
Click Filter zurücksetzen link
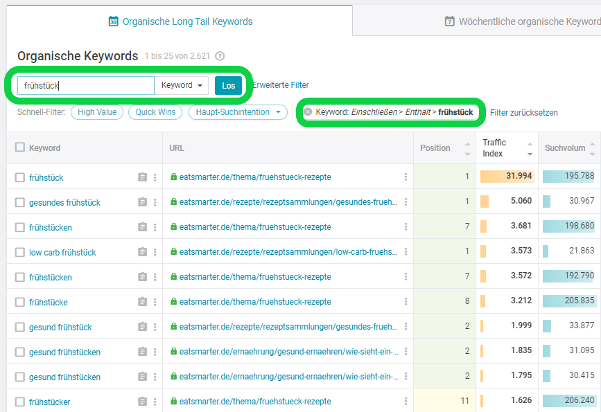click(x=523, y=113)
